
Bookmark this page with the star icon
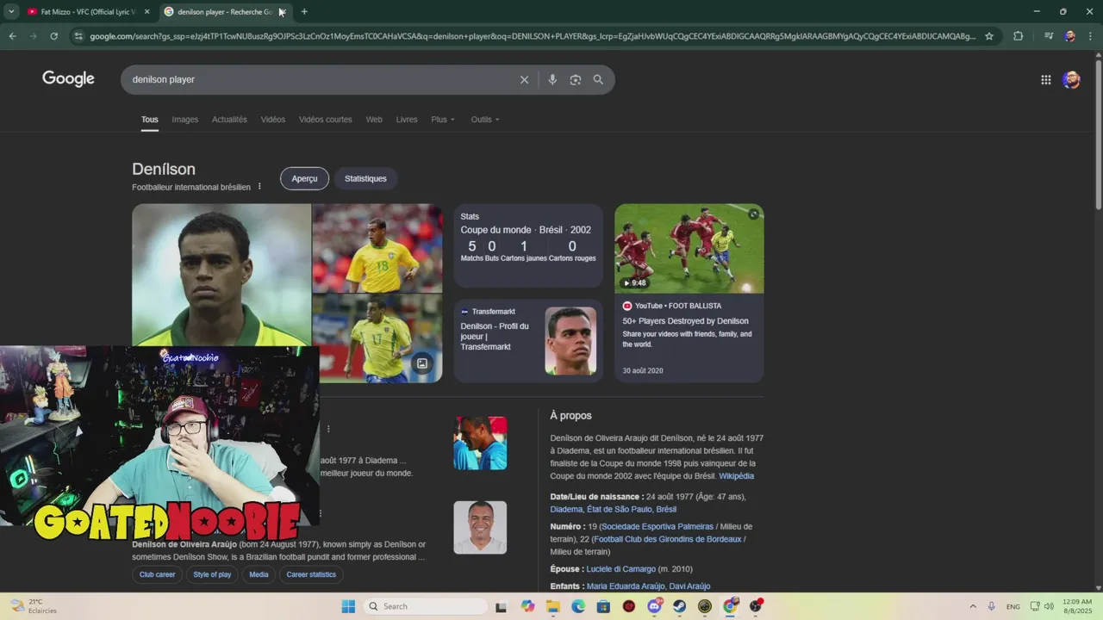tap(989, 36)
